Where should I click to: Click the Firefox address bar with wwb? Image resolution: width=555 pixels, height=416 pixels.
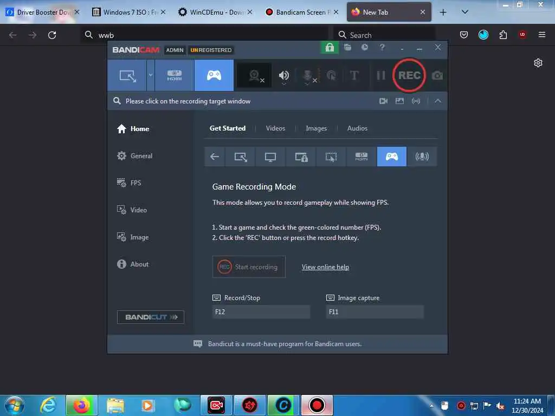coord(204,35)
